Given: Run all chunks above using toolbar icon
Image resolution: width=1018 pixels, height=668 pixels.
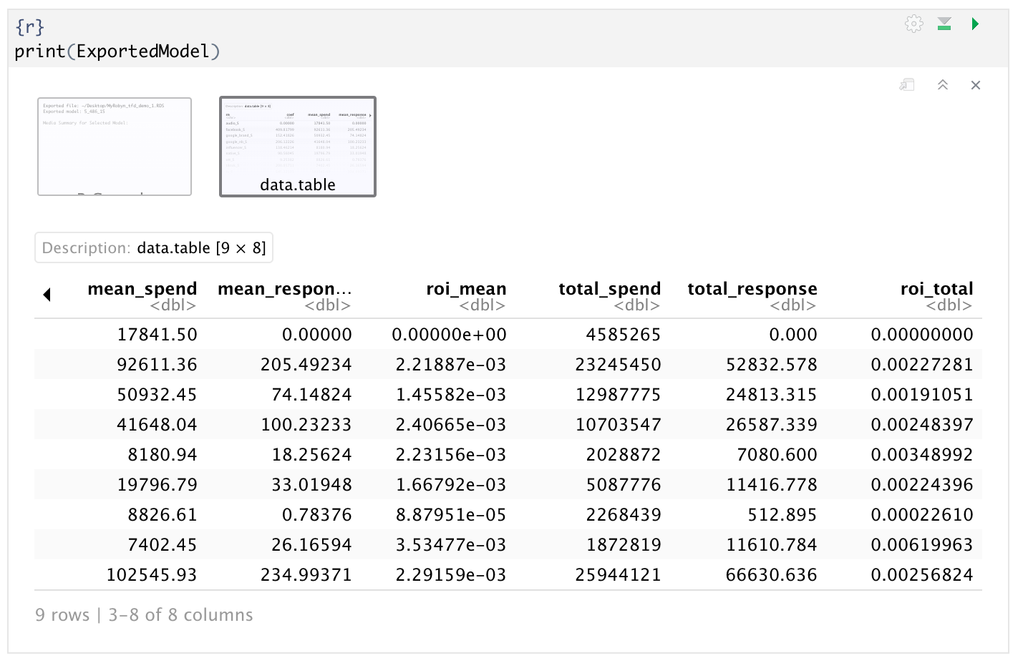Looking at the screenshot, I should (944, 24).
